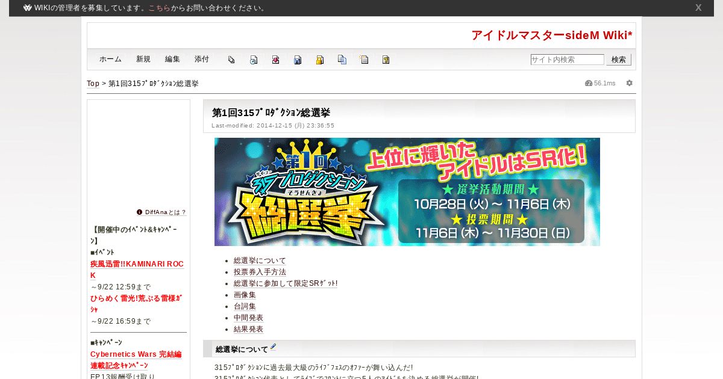Viewport: 723px width, 379px height.
Task: Click the 検索 search button
Action: [x=619, y=60]
